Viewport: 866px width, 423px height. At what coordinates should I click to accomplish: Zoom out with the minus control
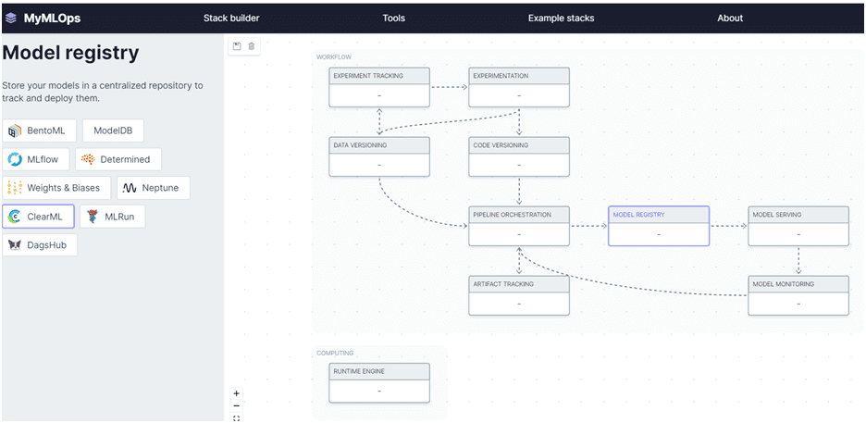click(x=237, y=405)
